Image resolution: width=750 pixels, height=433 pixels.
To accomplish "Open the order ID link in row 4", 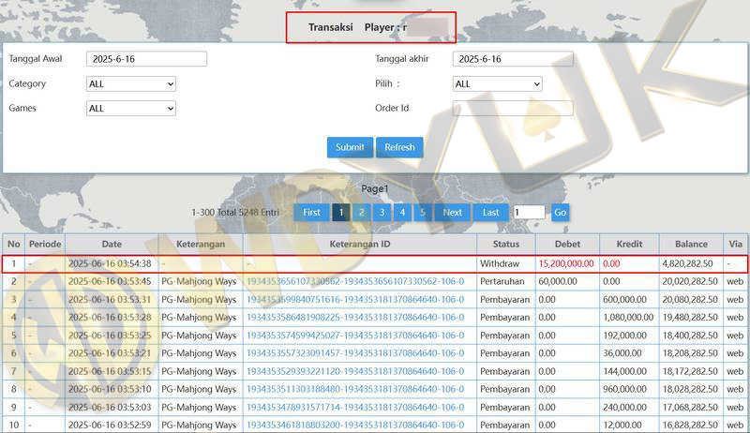I will (355, 318).
